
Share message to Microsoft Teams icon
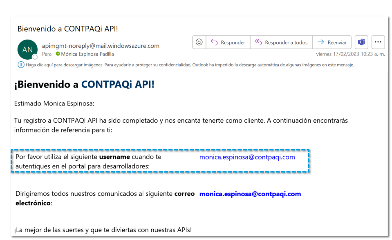[361, 42]
